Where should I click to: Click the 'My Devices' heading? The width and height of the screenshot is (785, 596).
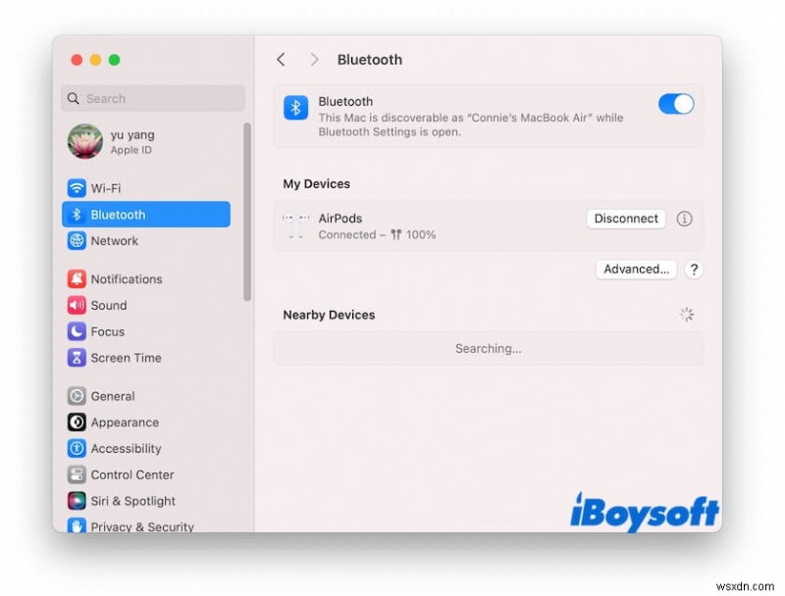pyautogui.click(x=316, y=183)
